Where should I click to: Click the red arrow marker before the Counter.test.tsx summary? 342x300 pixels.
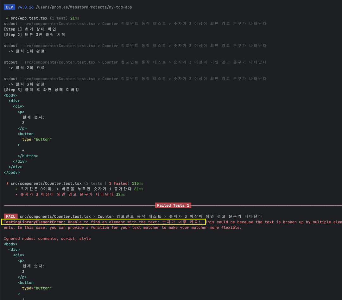(7, 184)
